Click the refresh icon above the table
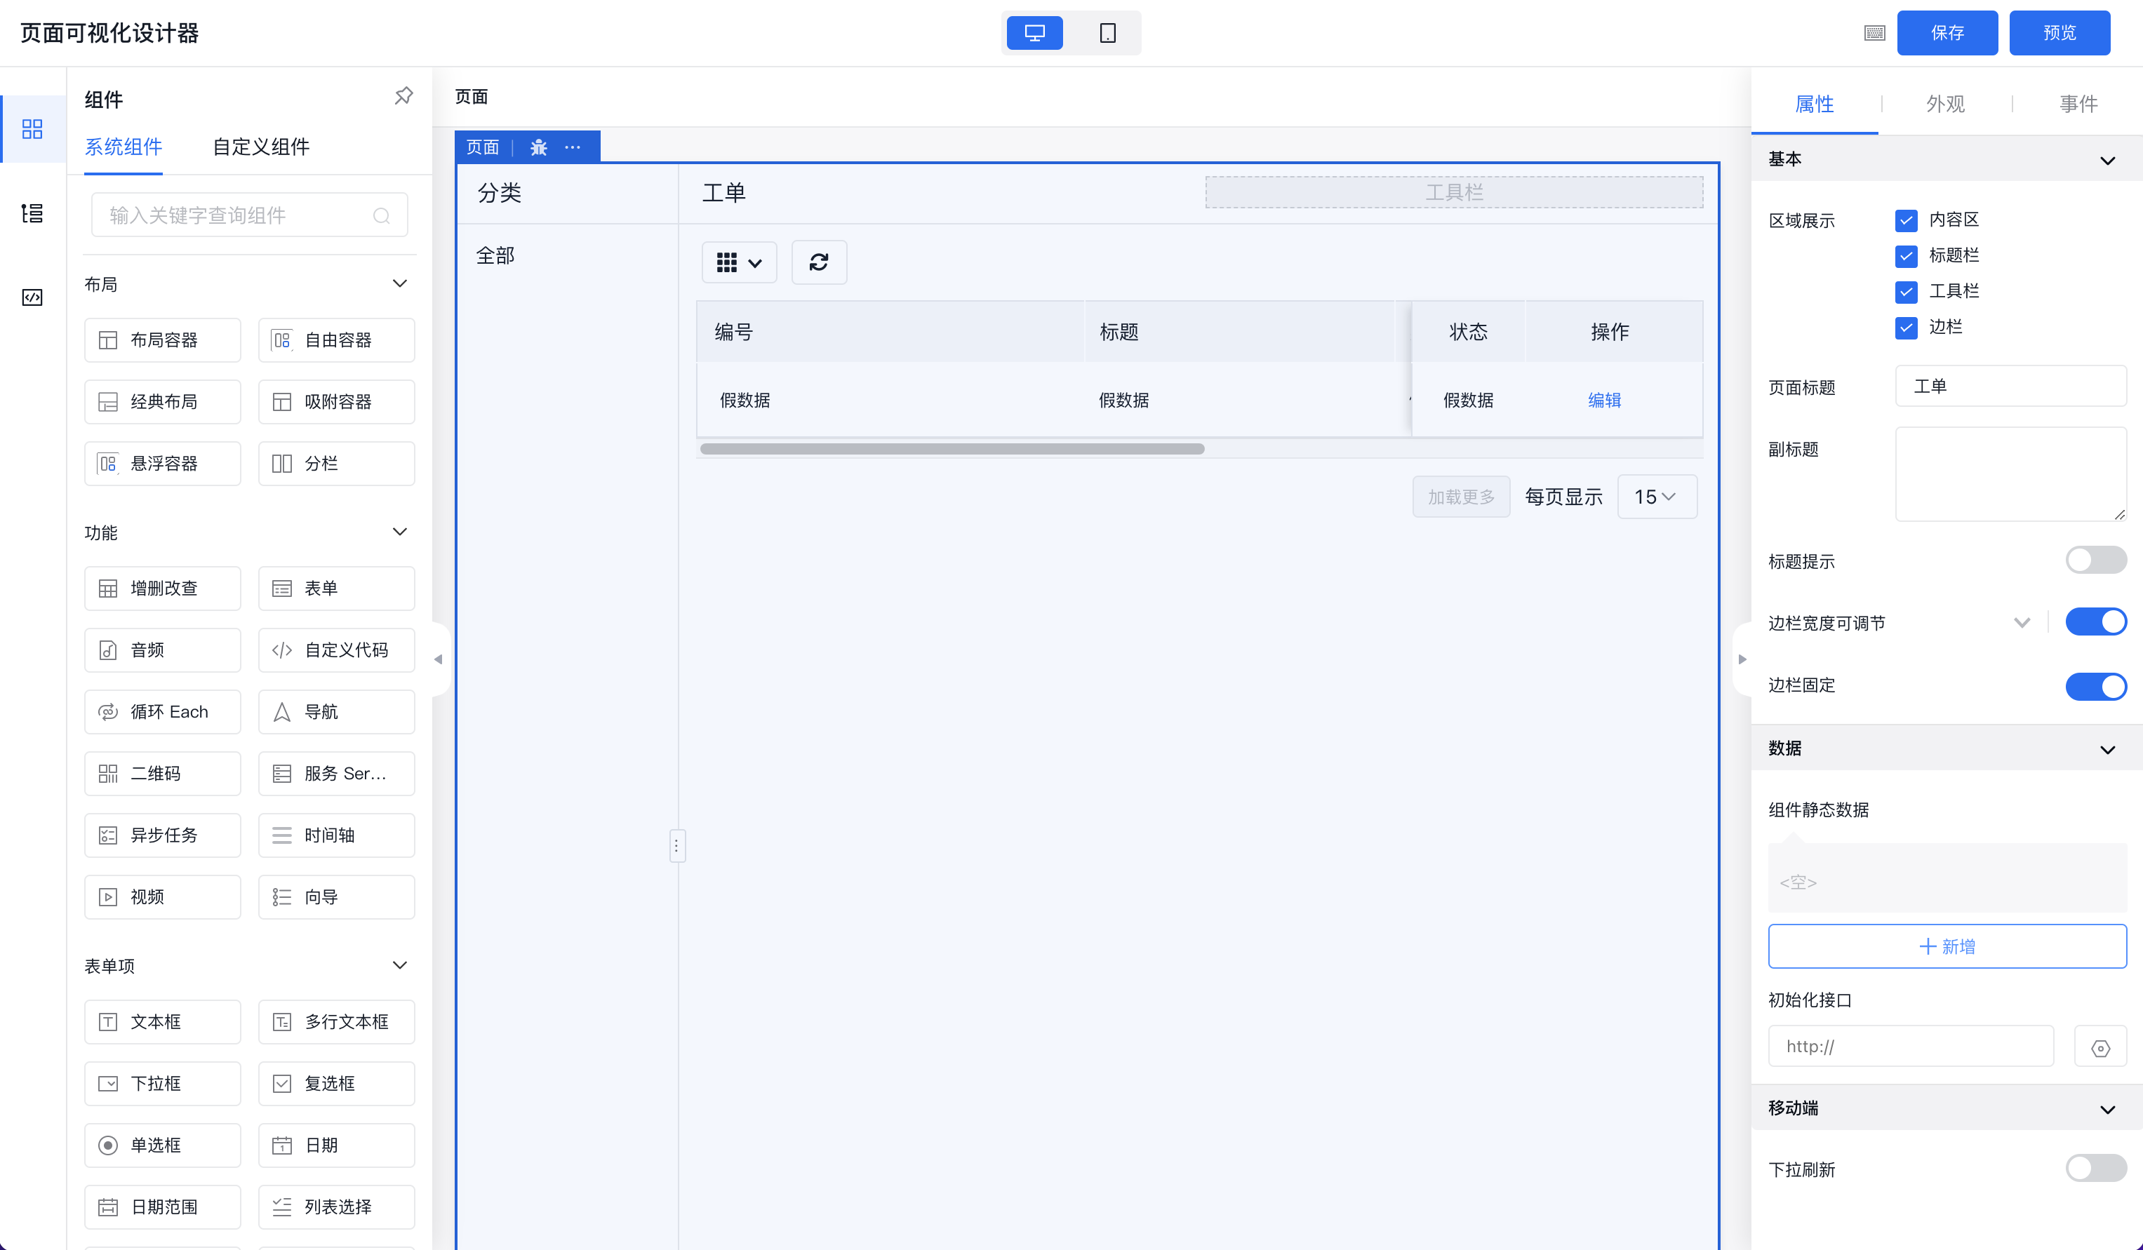The width and height of the screenshot is (2143, 1250). pos(818,262)
